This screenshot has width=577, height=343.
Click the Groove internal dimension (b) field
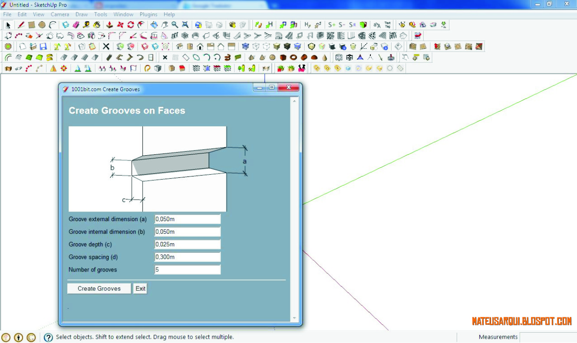(x=188, y=232)
